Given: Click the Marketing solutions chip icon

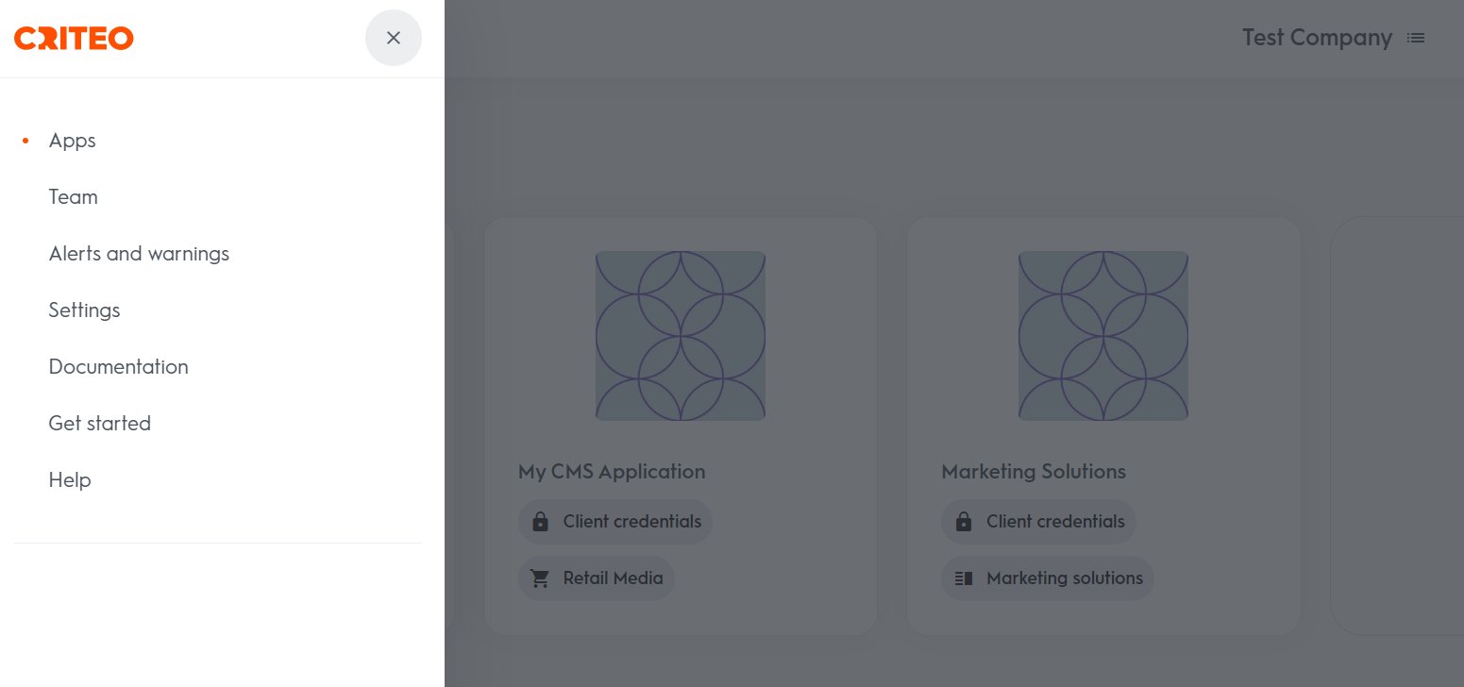Looking at the screenshot, I should coord(964,578).
